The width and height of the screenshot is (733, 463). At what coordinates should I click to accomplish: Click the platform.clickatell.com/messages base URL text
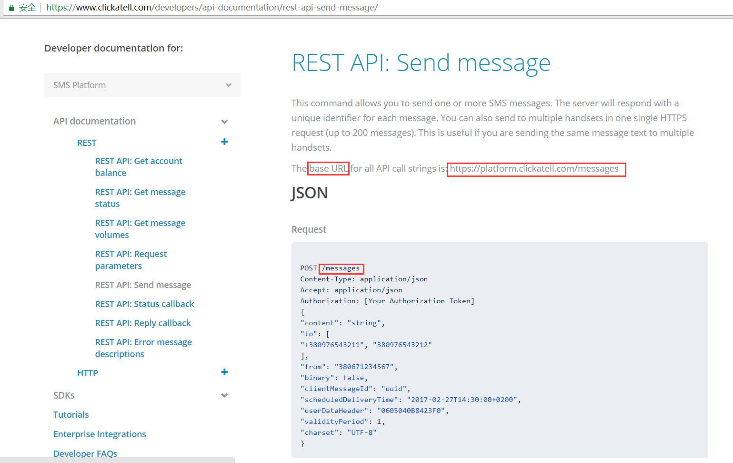point(534,169)
